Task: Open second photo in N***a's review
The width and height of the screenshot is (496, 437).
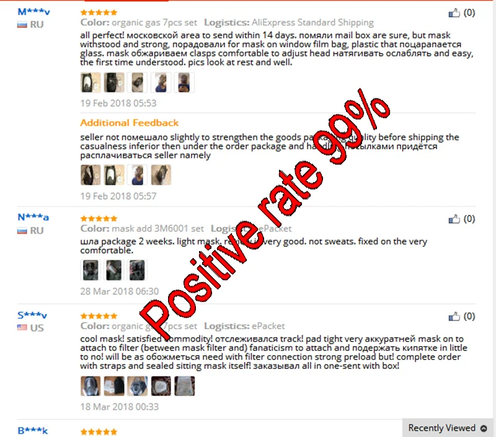Action: point(114,270)
